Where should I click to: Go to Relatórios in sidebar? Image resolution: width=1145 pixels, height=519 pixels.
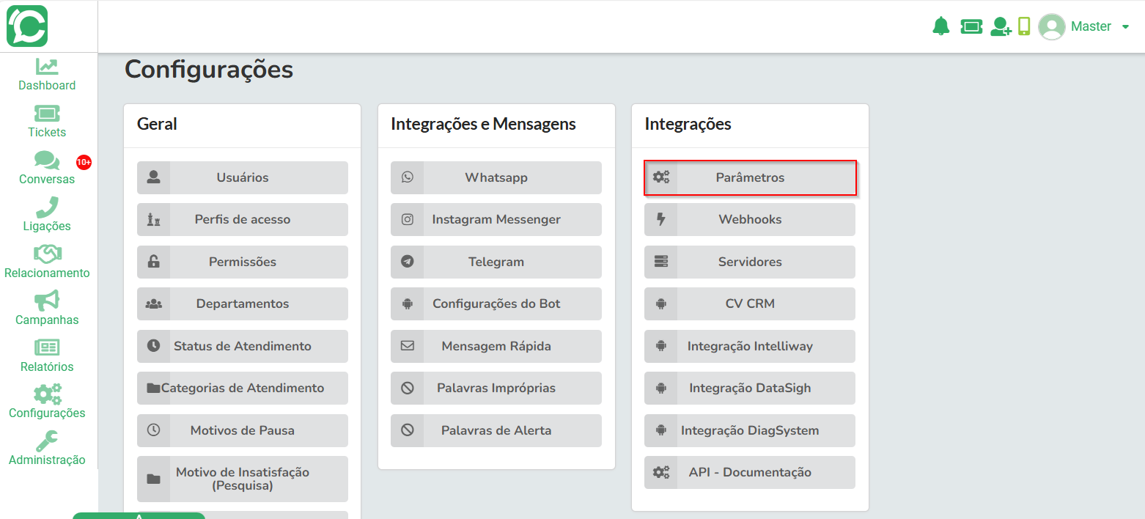(47, 357)
